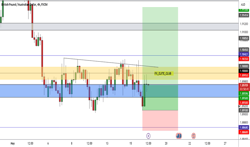Select the descending black trendline above the candles
This screenshot has width=250, height=147.
click(111, 63)
